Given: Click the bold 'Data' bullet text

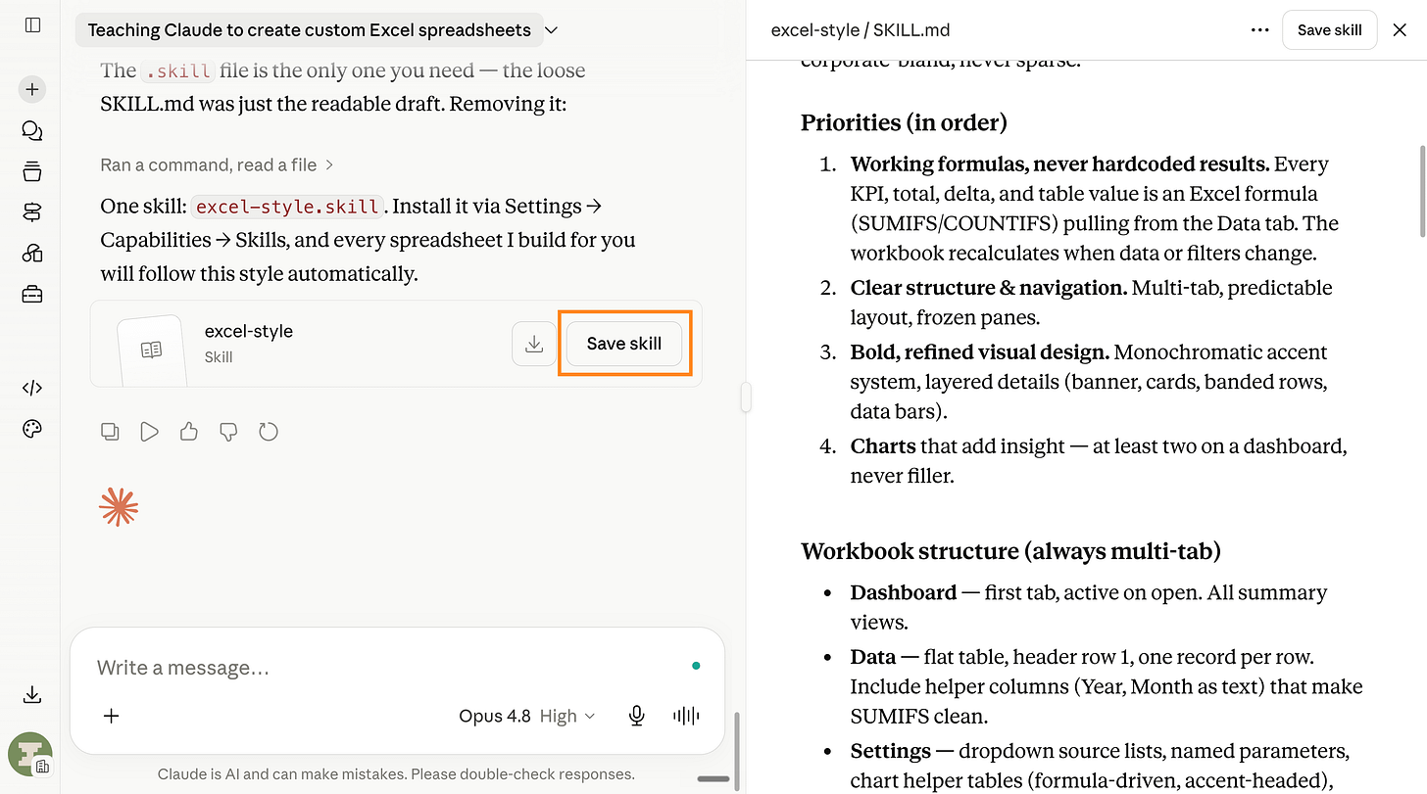Looking at the screenshot, I should point(873,657).
